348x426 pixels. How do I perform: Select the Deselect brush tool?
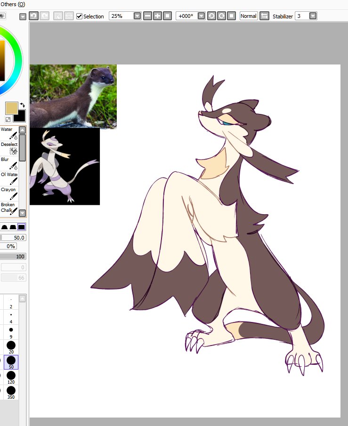click(x=9, y=148)
